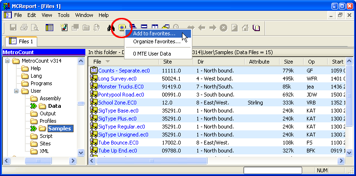Click the greyed Home toolbar icon

[245, 28]
